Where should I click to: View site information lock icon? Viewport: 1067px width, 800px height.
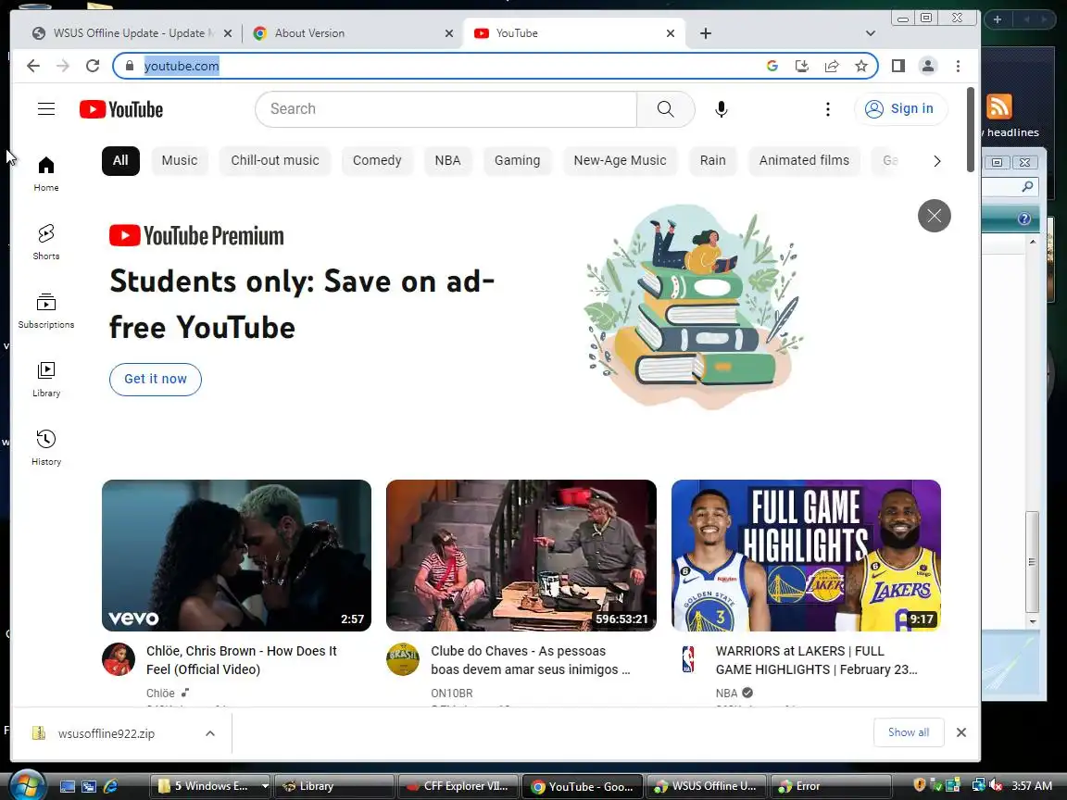[x=130, y=66]
